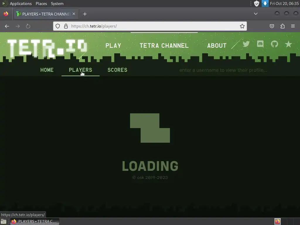Click the clock Fri Oct 20, 06:35
Image resolution: width=300 pixels, height=225 pixels.
pos(284,4)
